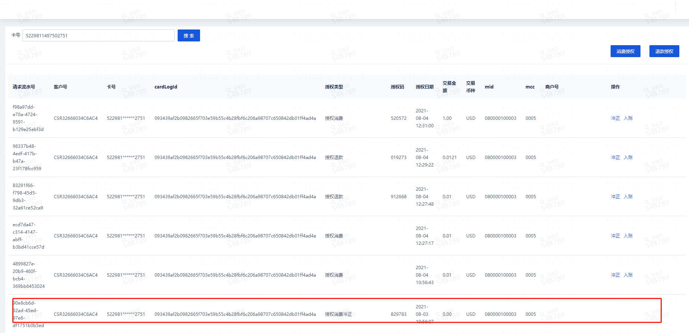Click 入账 for the 12:31:00 transaction
The image size is (689, 333).
[628, 118]
